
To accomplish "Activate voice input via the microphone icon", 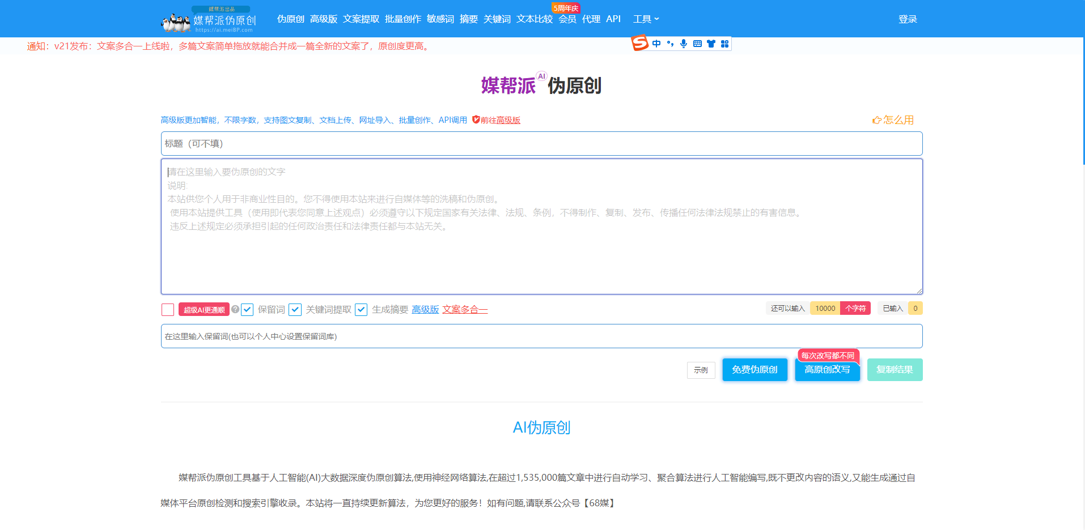I will coord(683,43).
